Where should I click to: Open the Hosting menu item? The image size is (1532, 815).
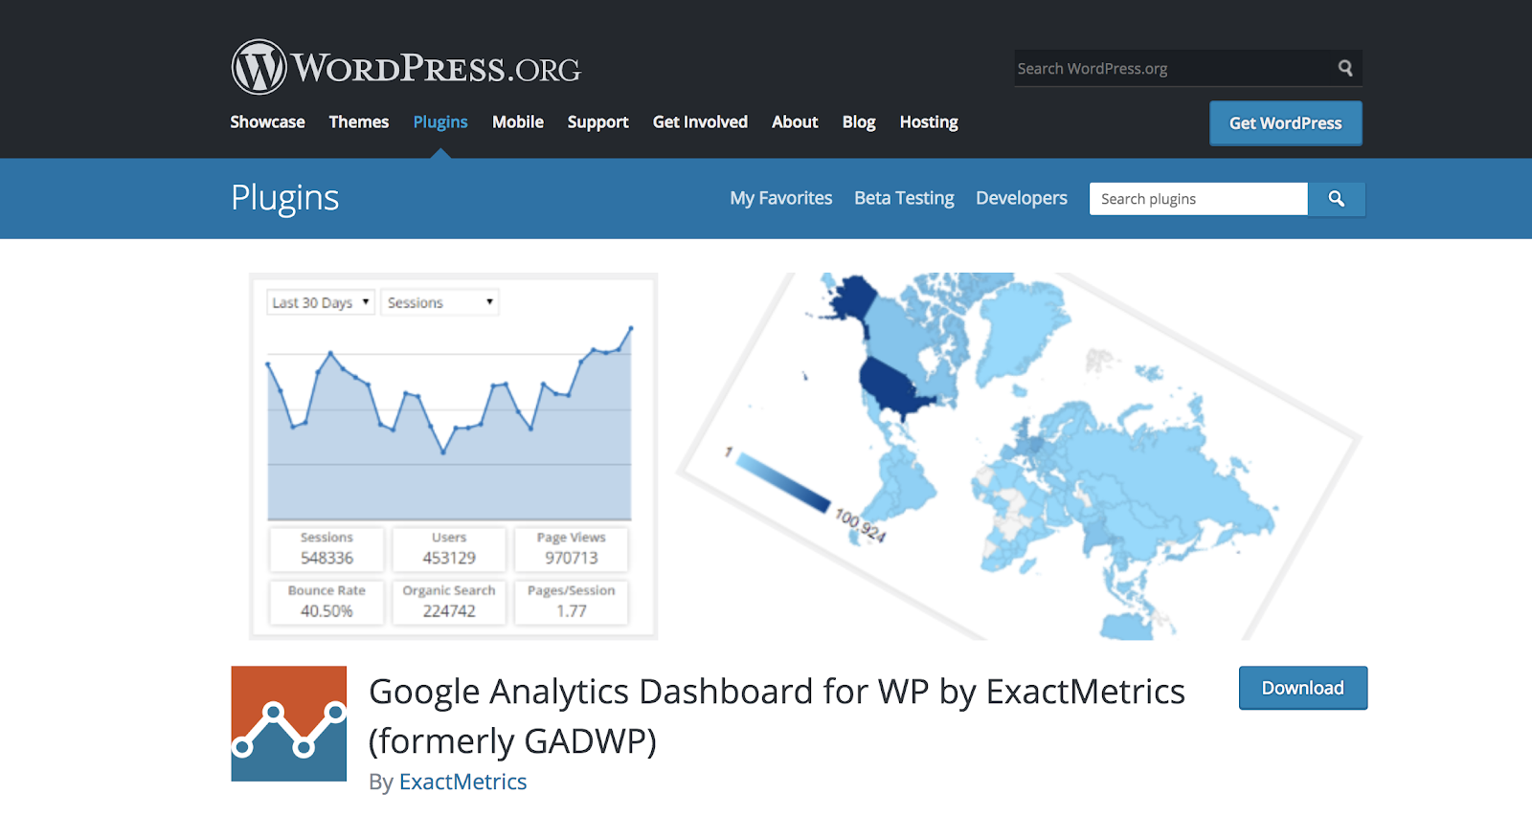point(929,122)
